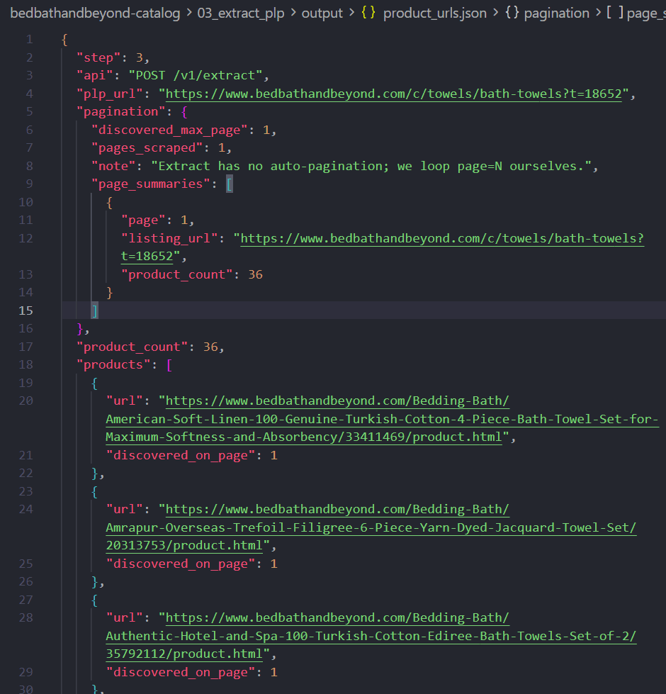Click the "discovered_max_page" key

point(169,130)
